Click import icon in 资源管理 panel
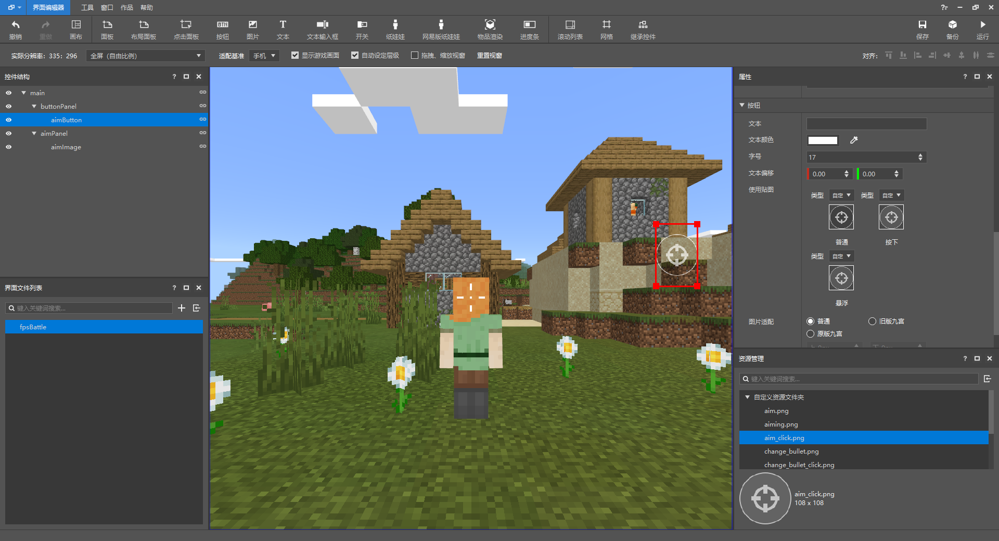 (x=988, y=379)
